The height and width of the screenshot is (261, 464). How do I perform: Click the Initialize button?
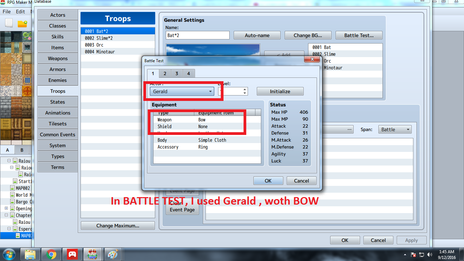(x=280, y=91)
